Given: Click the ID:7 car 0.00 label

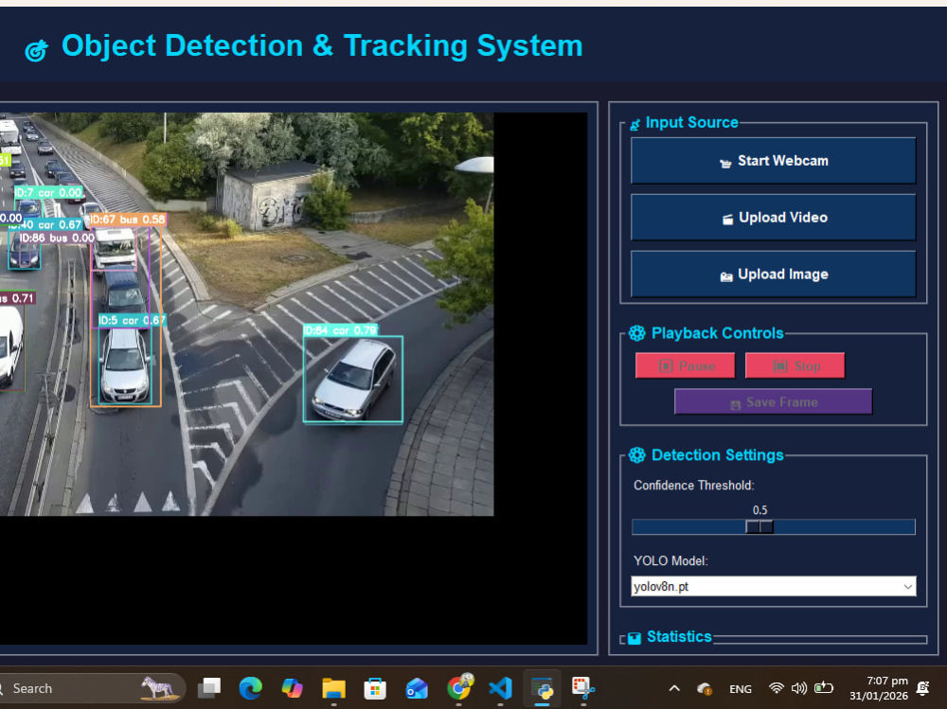Looking at the screenshot, I should (48, 193).
